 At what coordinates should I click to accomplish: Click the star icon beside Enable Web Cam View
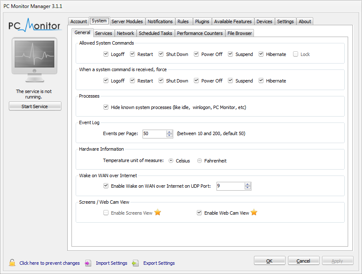(254, 213)
